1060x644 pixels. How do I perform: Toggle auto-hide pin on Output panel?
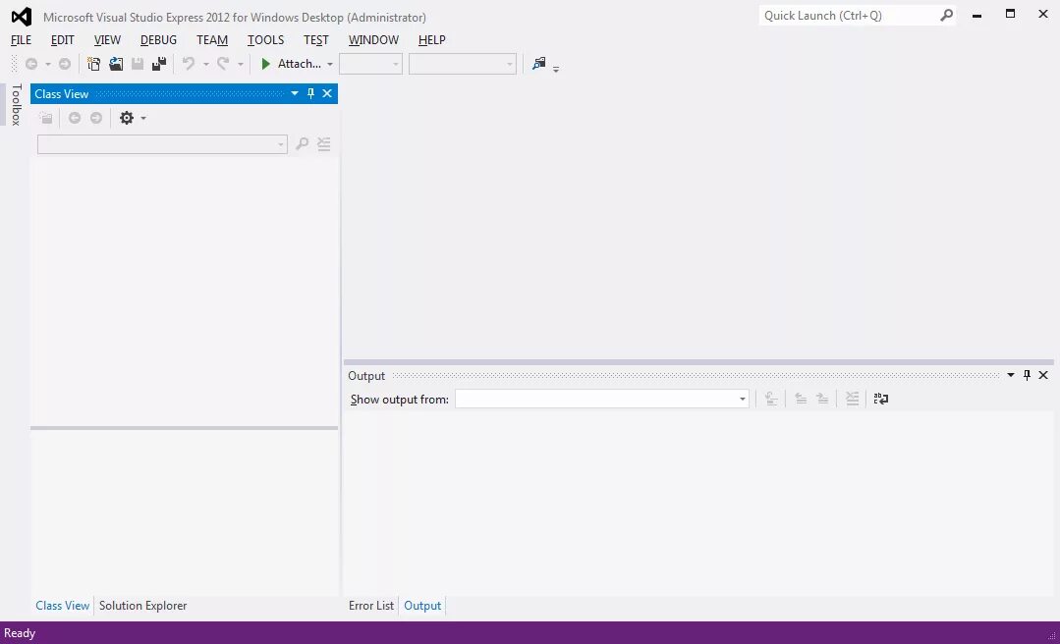tap(1027, 375)
